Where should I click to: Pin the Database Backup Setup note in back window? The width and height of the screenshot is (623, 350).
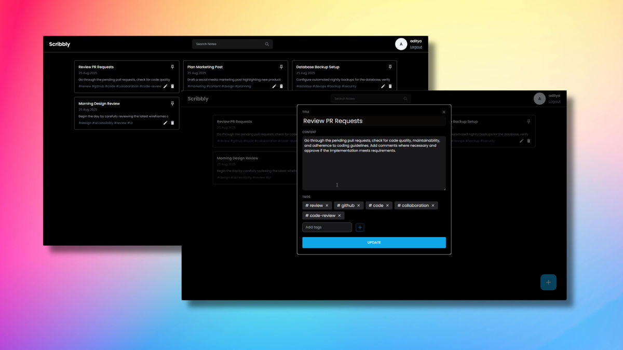click(390, 67)
